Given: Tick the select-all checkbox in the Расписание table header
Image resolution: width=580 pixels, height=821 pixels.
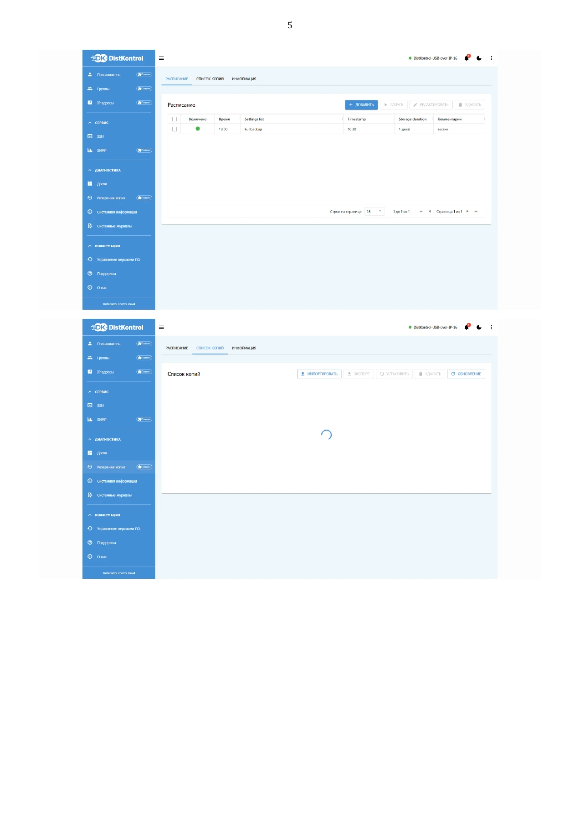Looking at the screenshot, I should (x=175, y=119).
